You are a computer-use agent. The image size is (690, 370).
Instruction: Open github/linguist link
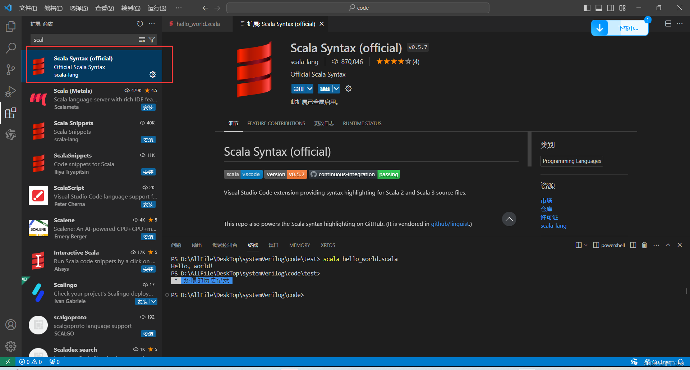click(x=450, y=224)
